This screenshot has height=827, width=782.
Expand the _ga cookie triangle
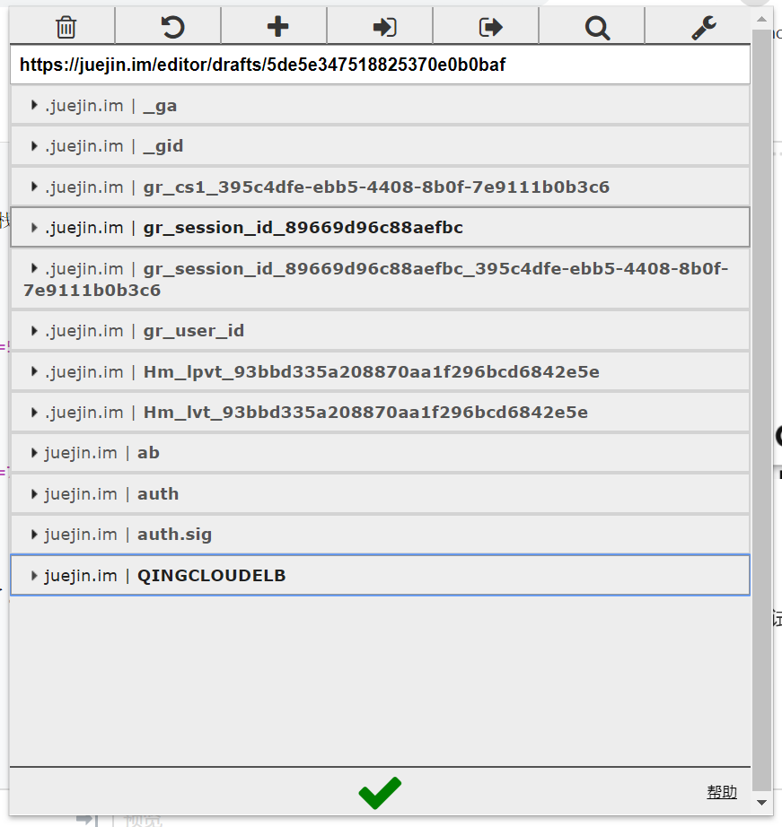(34, 105)
